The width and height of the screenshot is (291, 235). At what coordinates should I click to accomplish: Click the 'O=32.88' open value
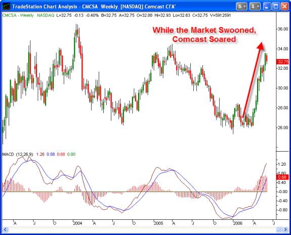click(144, 15)
